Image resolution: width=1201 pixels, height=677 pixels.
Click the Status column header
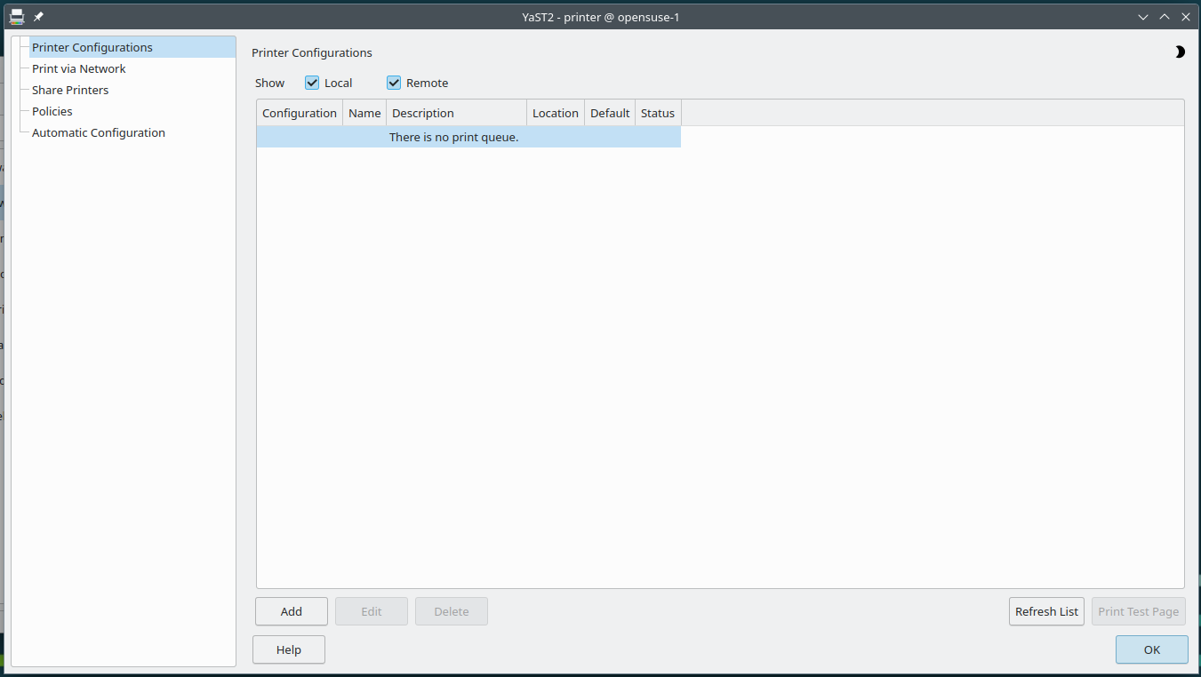click(658, 113)
